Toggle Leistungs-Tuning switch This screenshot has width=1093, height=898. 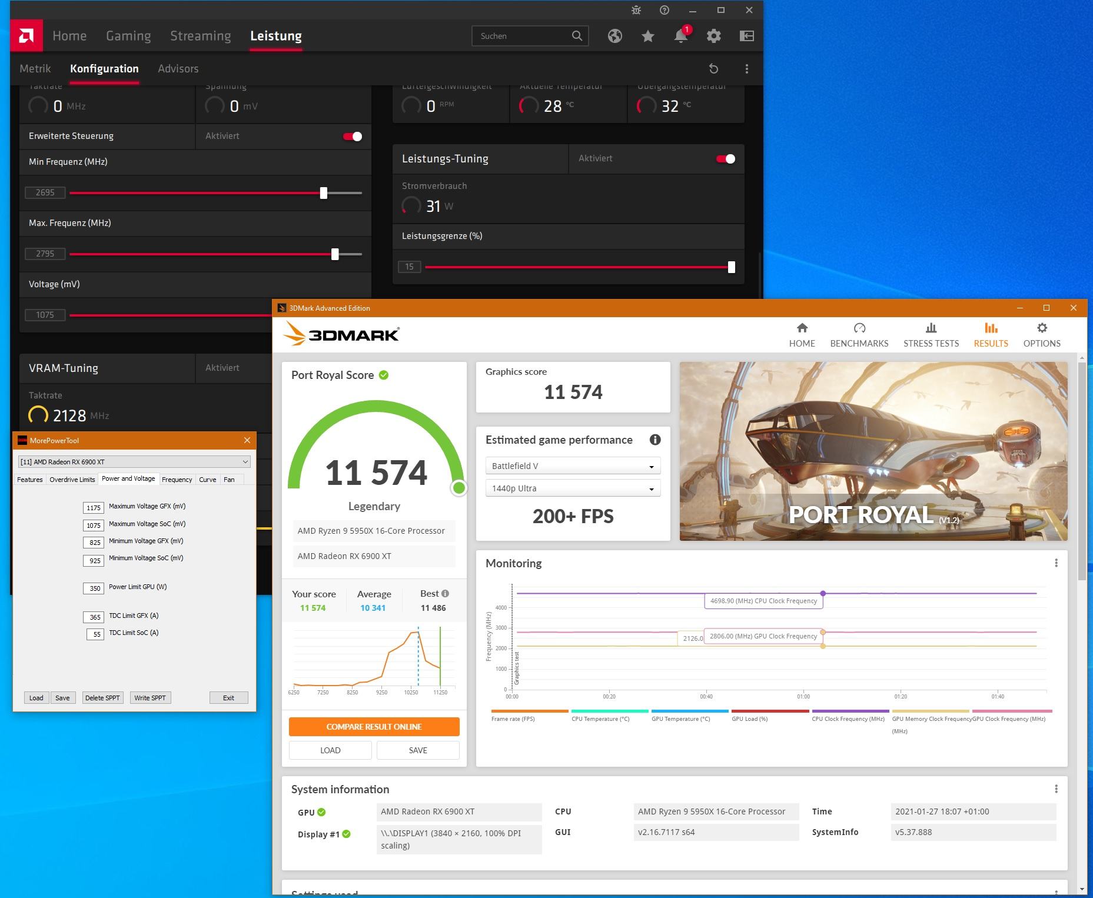pos(726,159)
